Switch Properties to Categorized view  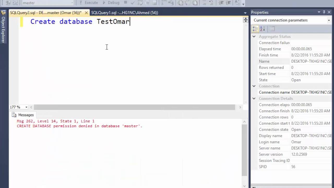click(255, 29)
